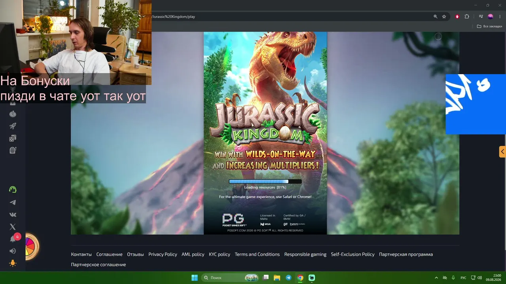Open notifications bell with 4 badge

13,239
